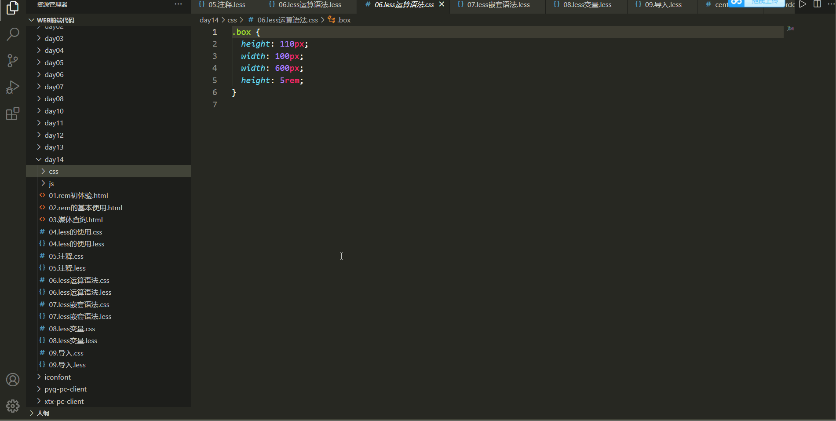Expand the day05 folder
836x421 pixels.
click(x=108, y=62)
